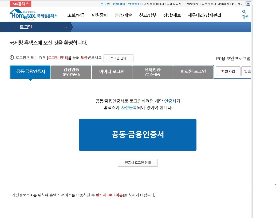
Task: Click the 회원가입 link in top bar
Action: [x=119, y=4]
